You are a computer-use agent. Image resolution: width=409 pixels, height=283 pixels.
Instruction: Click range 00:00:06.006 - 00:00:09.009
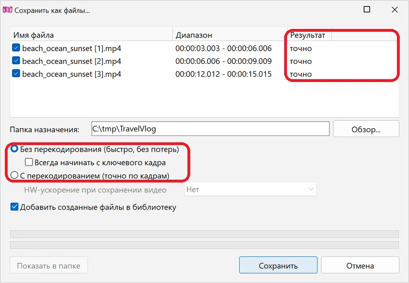pos(224,61)
